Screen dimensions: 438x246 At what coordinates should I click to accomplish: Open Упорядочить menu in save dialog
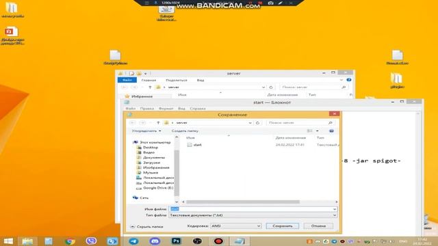(x=146, y=131)
